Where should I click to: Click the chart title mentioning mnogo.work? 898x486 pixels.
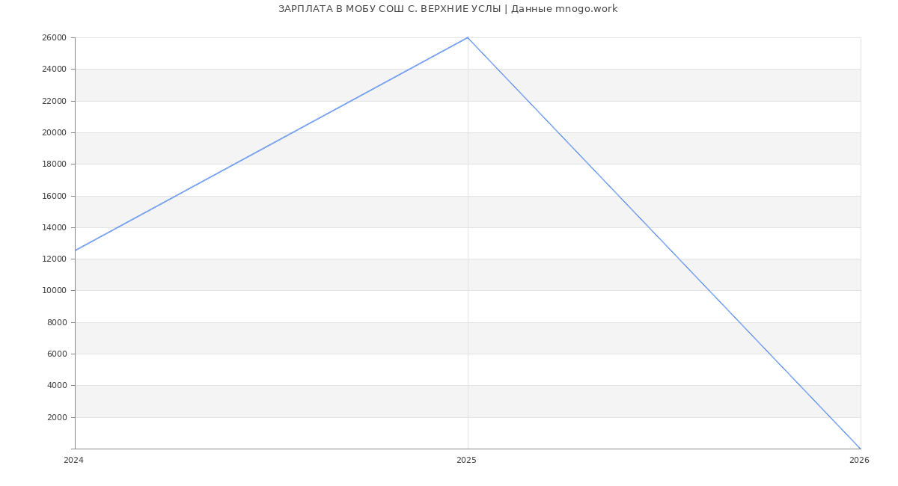[448, 9]
